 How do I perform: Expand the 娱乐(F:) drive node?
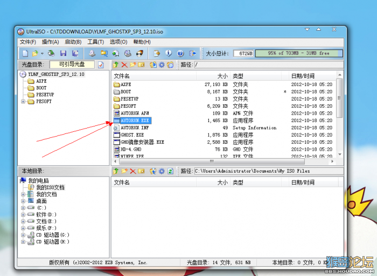23,228
